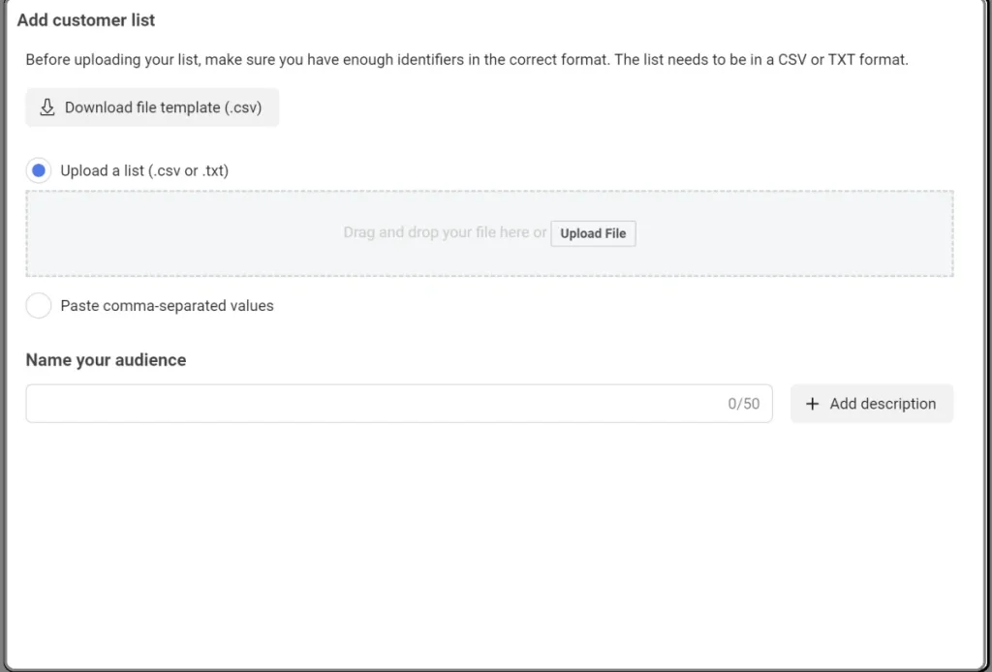Click the right side of the dashed upload box

click(872, 233)
